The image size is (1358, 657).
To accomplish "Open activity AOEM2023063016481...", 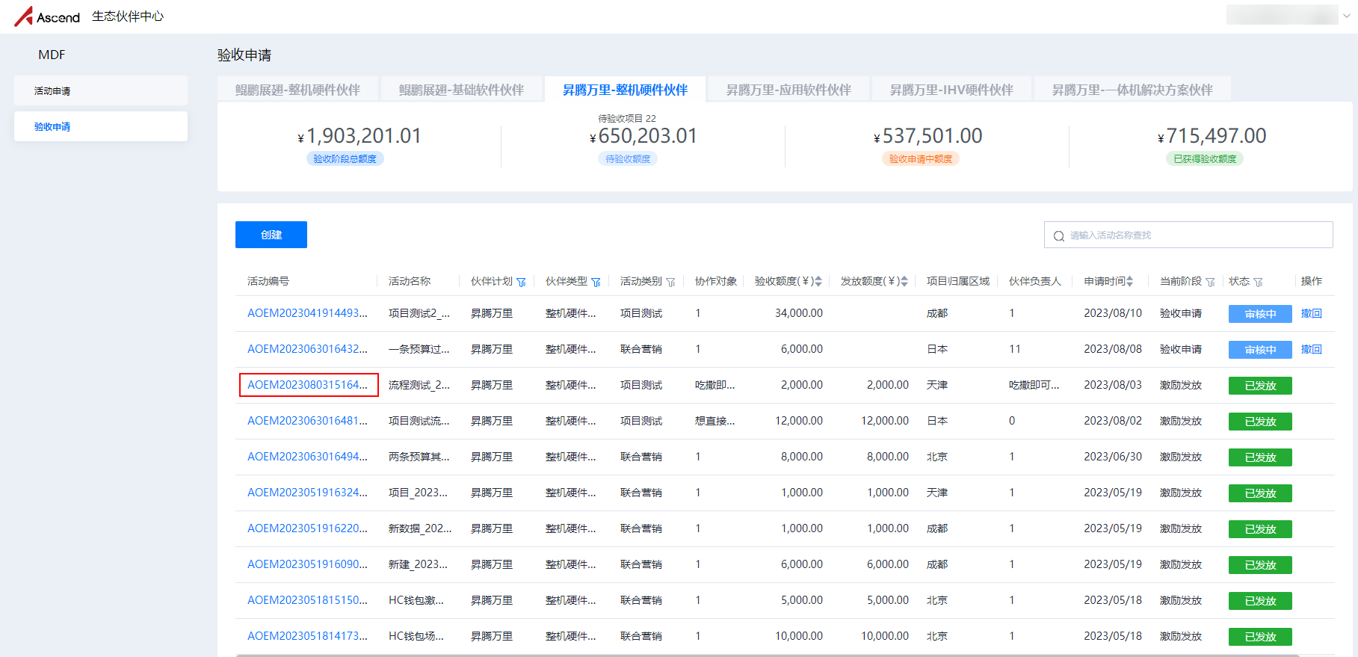I will tap(307, 421).
